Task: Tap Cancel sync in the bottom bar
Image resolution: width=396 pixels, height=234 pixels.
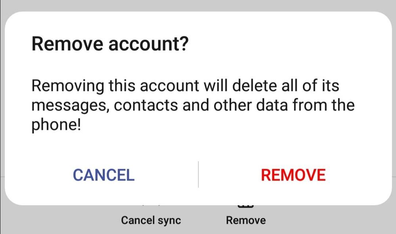Action: (x=151, y=220)
